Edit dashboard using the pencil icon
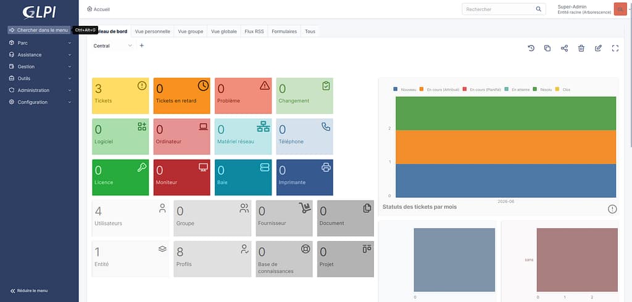This screenshot has height=302, width=632. coord(598,48)
